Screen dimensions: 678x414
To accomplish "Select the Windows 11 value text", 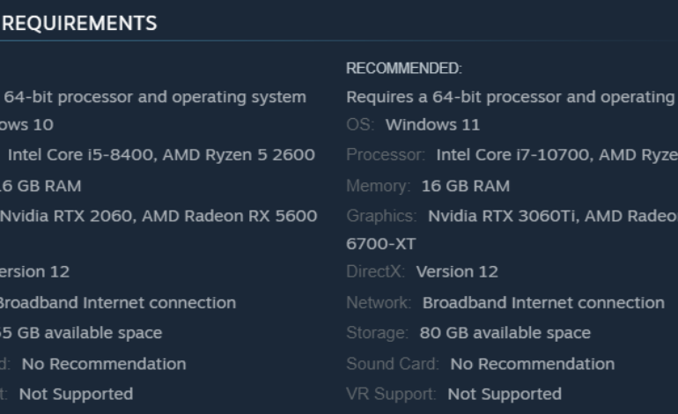I will [432, 125].
